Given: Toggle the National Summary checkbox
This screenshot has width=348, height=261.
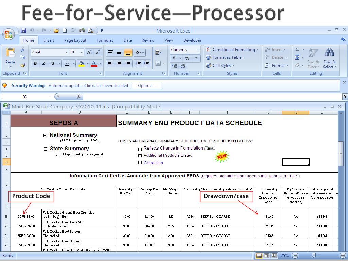Looking at the screenshot, I should coord(45,135).
